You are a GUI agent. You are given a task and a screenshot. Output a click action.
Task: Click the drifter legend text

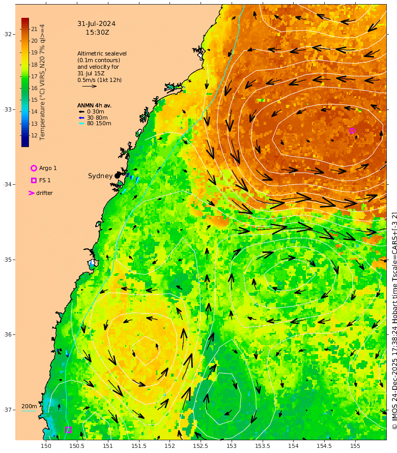[x=44, y=193]
